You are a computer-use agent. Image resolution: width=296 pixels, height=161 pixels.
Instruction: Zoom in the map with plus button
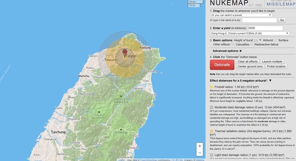pos(199,146)
